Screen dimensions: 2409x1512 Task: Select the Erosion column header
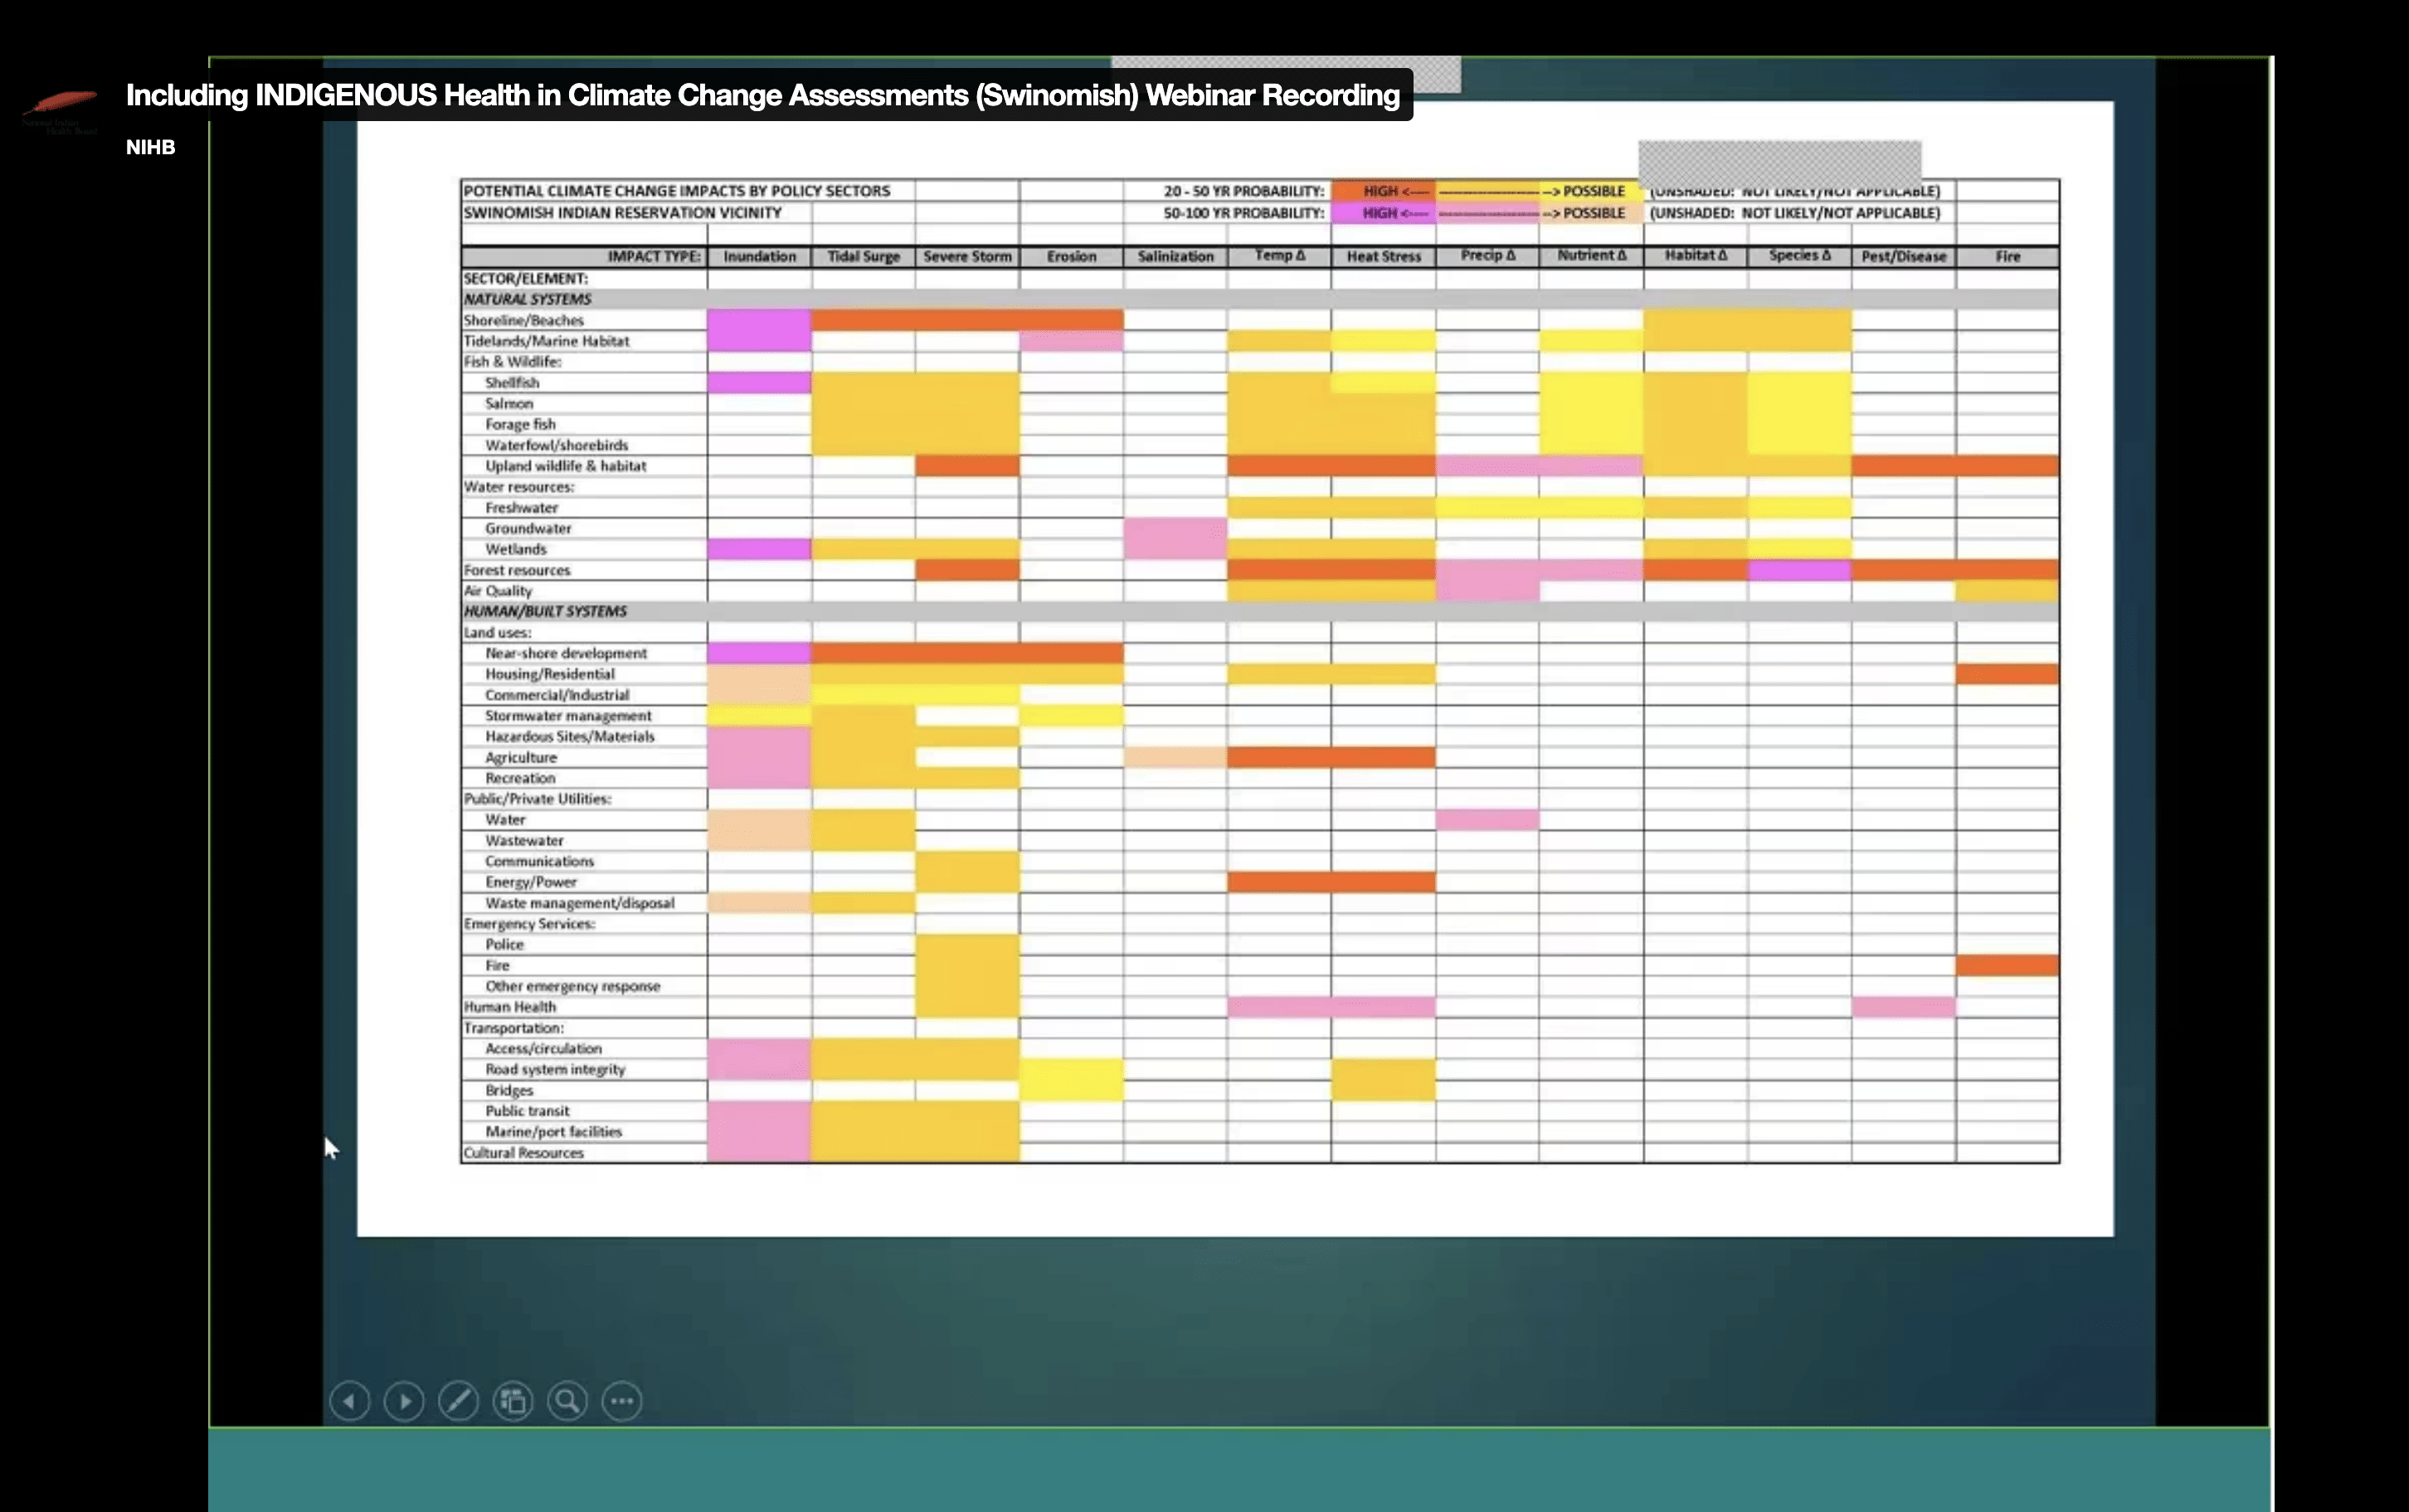click(1071, 256)
